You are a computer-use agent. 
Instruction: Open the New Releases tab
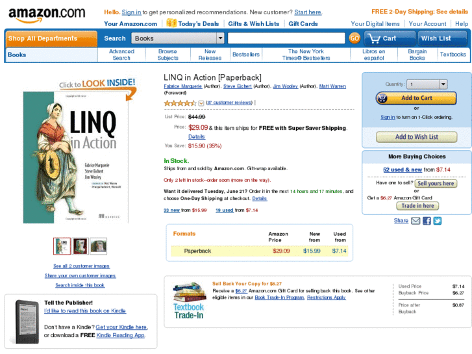pos(210,55)
